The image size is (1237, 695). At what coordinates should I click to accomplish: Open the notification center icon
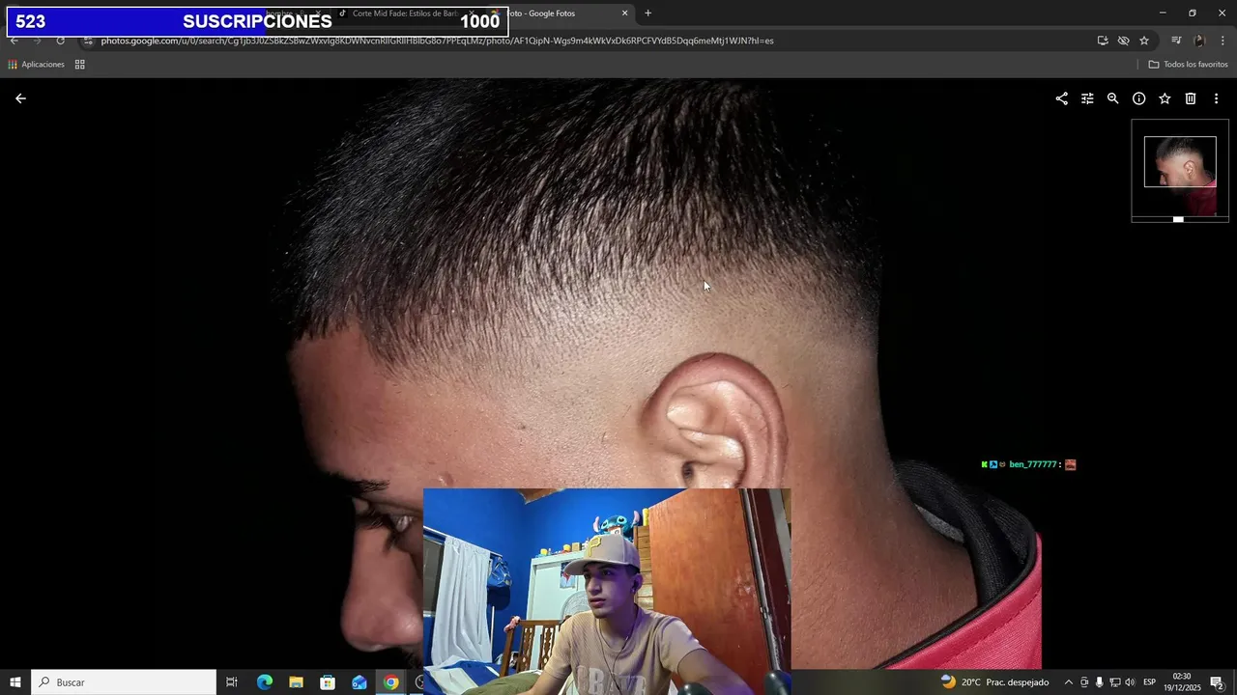(1217, 682)
